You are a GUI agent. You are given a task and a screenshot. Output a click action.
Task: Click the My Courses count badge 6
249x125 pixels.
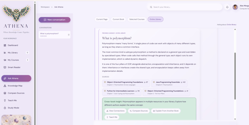[27, 60]
